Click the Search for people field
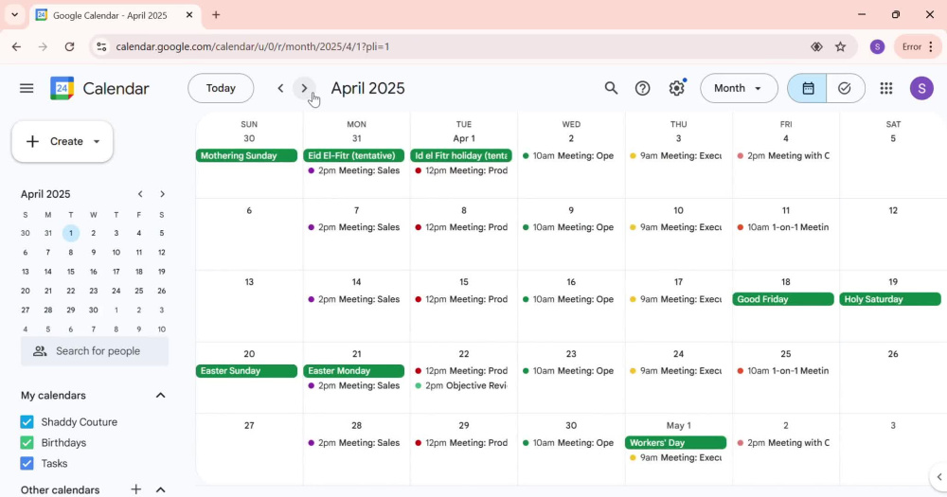 (x=95, y=351)
